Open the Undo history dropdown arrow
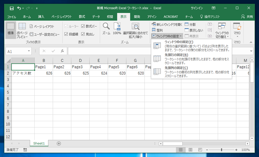Image resolution: width=259 pixels, height=157 pixels. click(x=23, y=8)
